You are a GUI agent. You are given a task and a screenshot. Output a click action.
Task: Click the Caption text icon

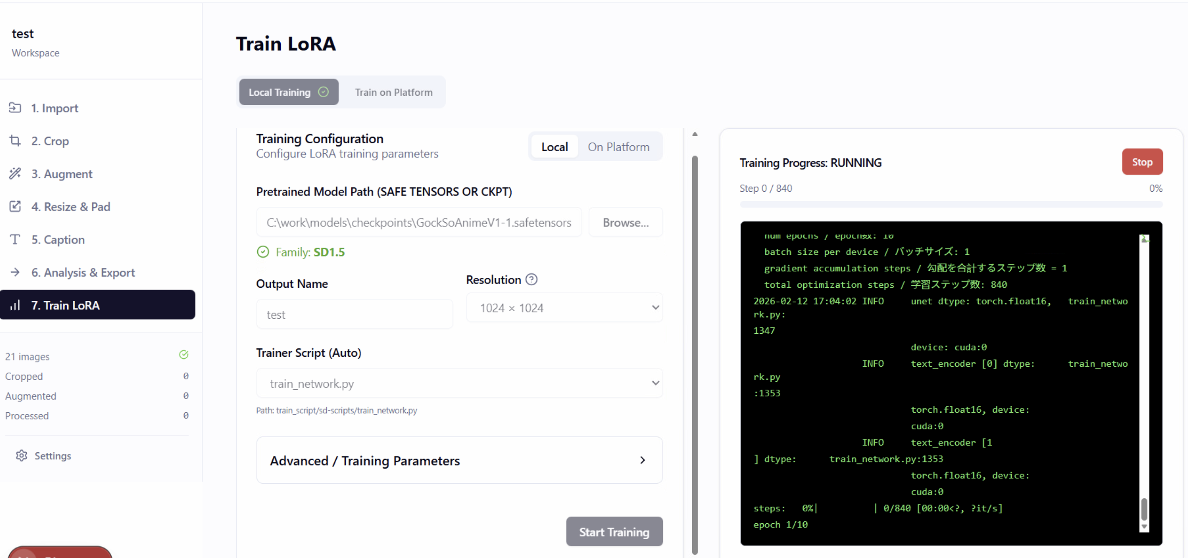pyautogui.click(x=15, y=239)
